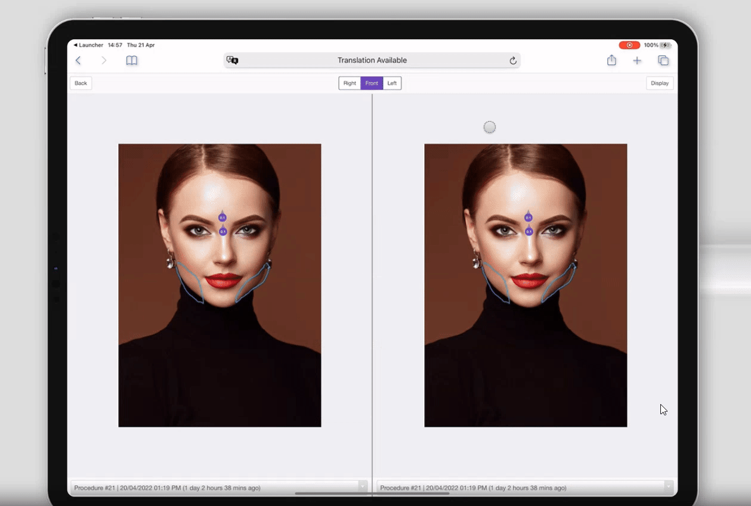Screen dimensions: 751x506
Task: Tap the red screen recording indicator
Action: tap(629, 45)
